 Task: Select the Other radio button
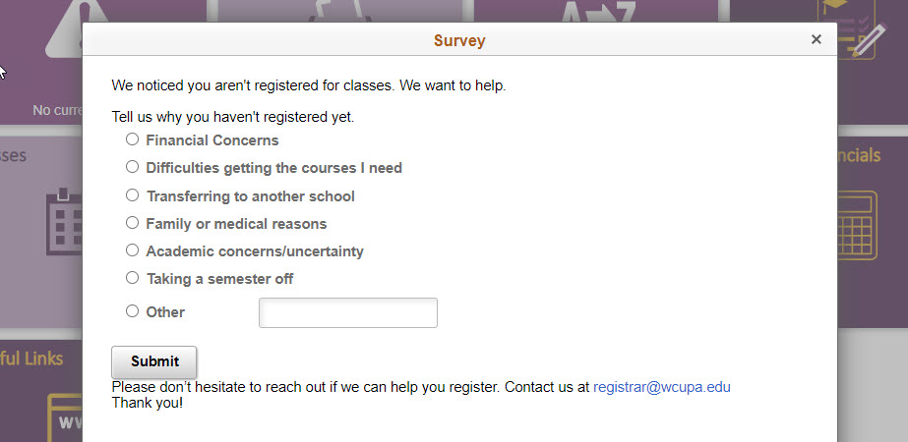coord(133,311)
